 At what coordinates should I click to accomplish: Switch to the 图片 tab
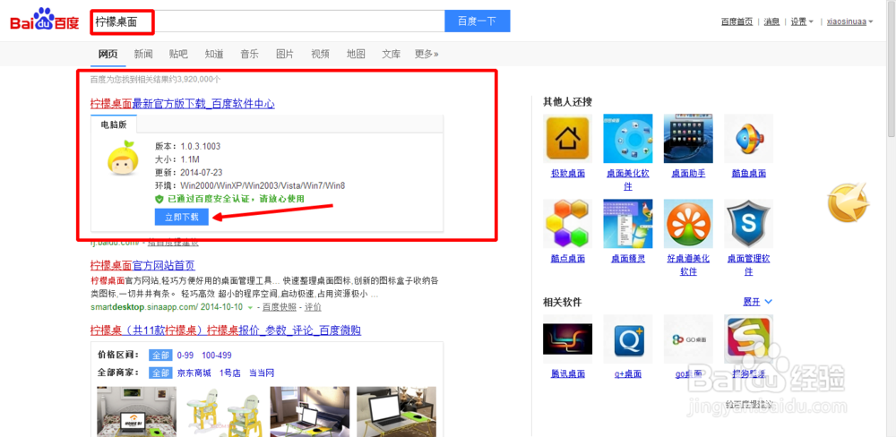(x=285, y=55)
